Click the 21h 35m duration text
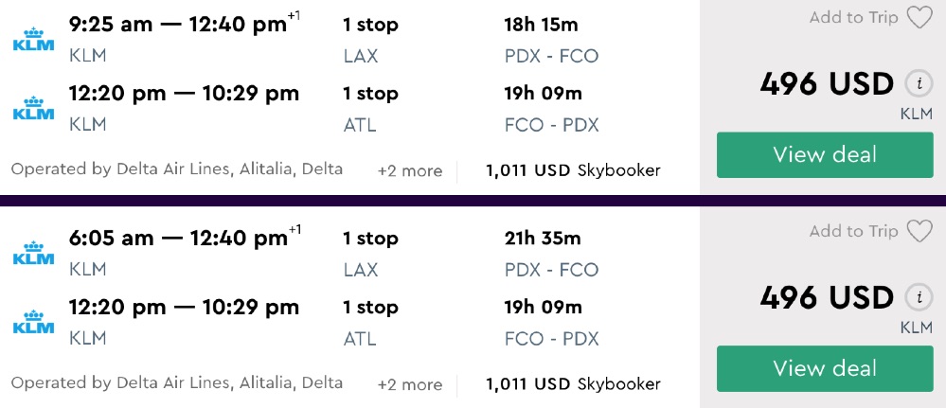Screen dimensions: 946x408 click(543, 239)
